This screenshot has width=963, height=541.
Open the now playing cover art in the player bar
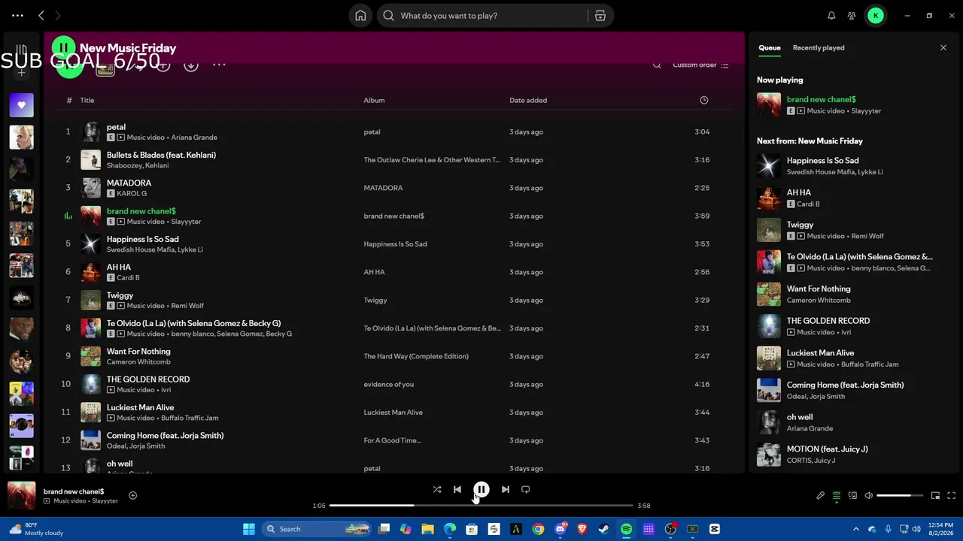pos(21,496)
